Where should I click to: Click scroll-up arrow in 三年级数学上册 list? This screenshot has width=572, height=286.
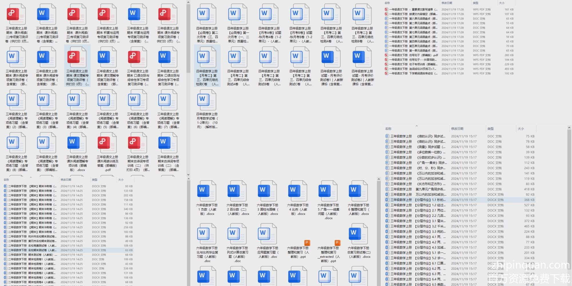click(569, 128)
